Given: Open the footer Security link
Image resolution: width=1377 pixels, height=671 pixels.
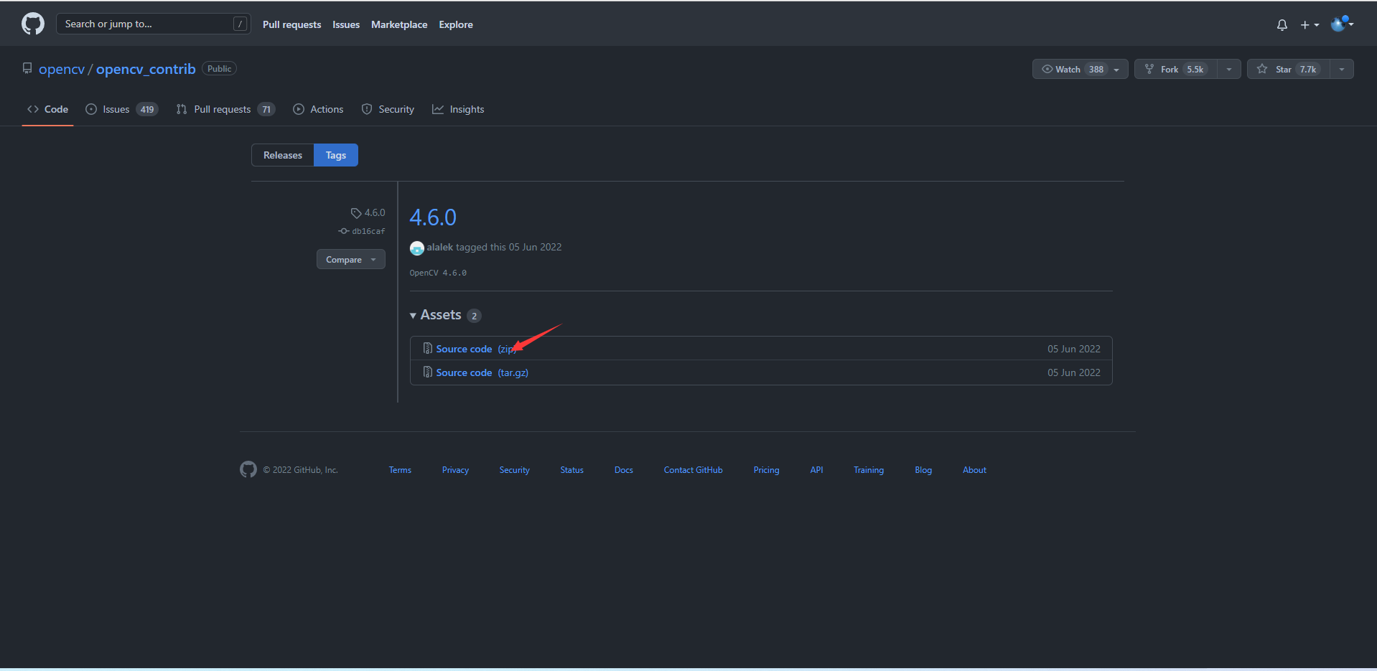Looking at the screenshot, I should [515, 470].
